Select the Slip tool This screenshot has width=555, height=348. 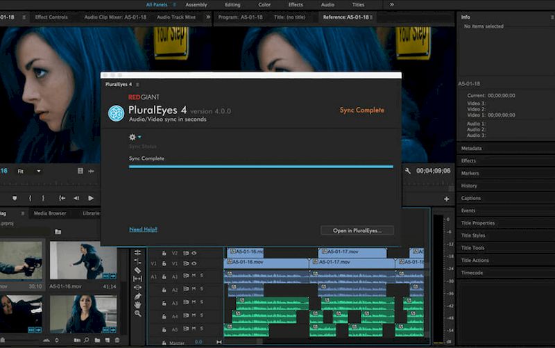(137, 279)
